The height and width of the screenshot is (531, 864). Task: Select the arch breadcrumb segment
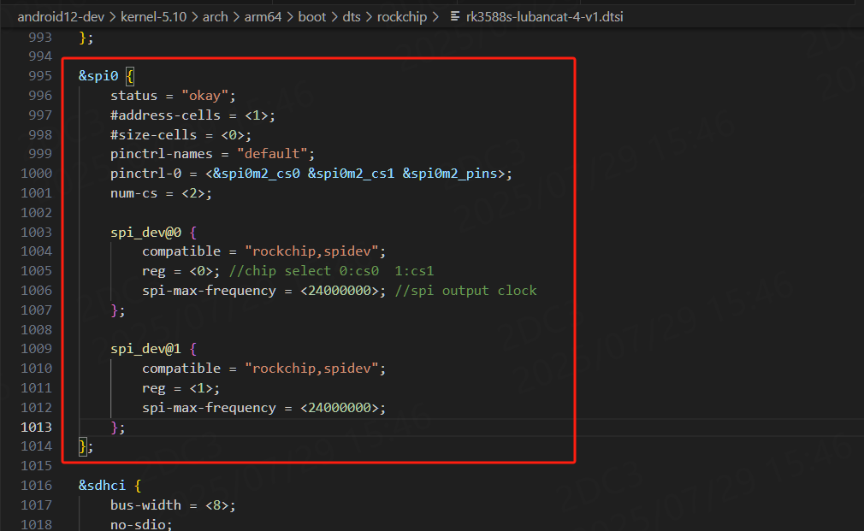[x=215, y=17]
